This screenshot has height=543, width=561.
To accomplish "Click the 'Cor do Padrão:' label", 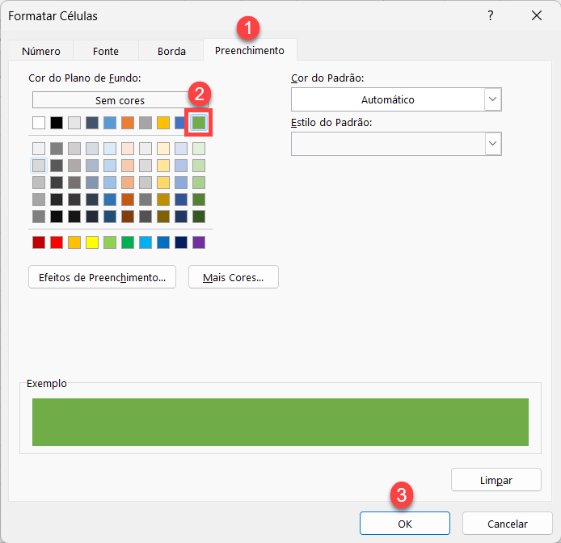I will pyautogui.click(x=327, y=78).
